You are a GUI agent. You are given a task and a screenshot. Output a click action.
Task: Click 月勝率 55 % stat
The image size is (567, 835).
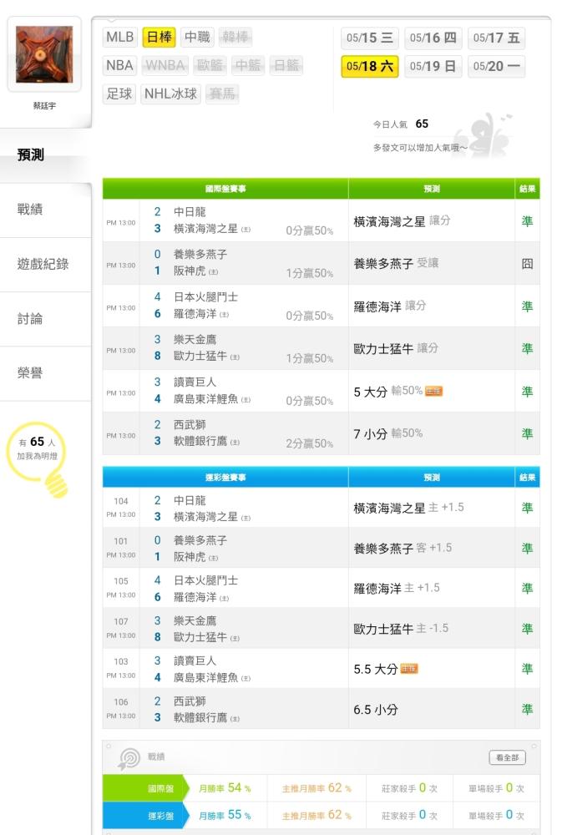point(225,815)
